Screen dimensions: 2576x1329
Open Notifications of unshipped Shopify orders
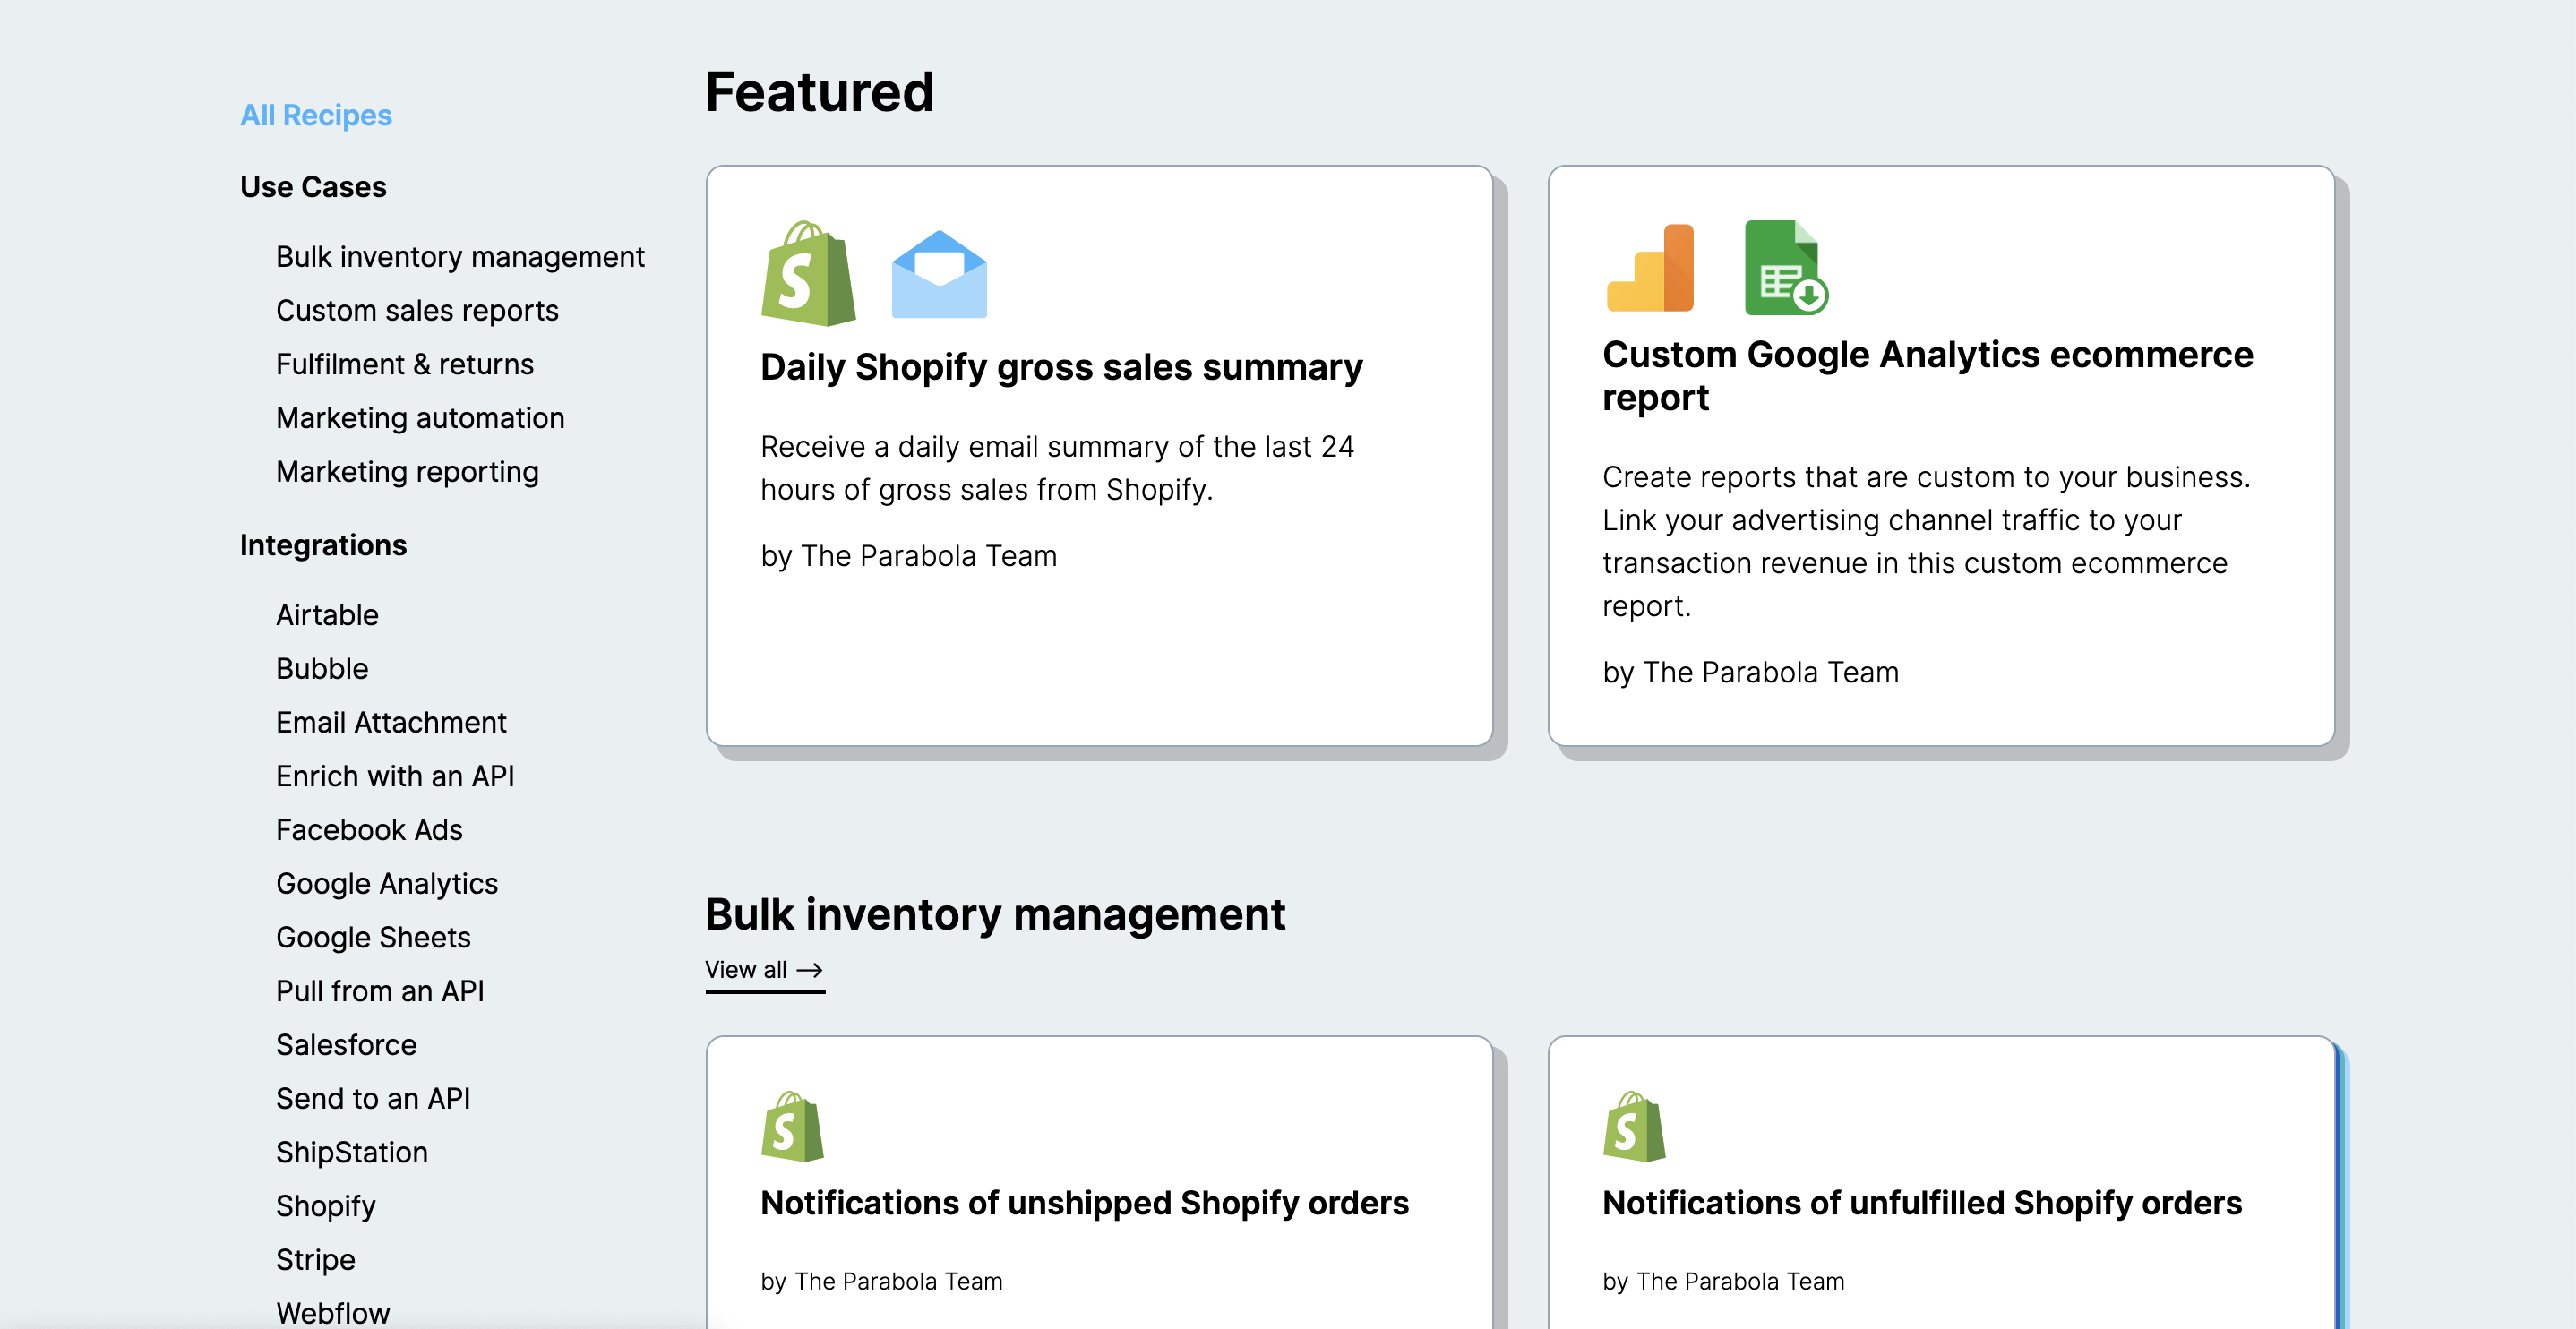coord(1084,1203)
